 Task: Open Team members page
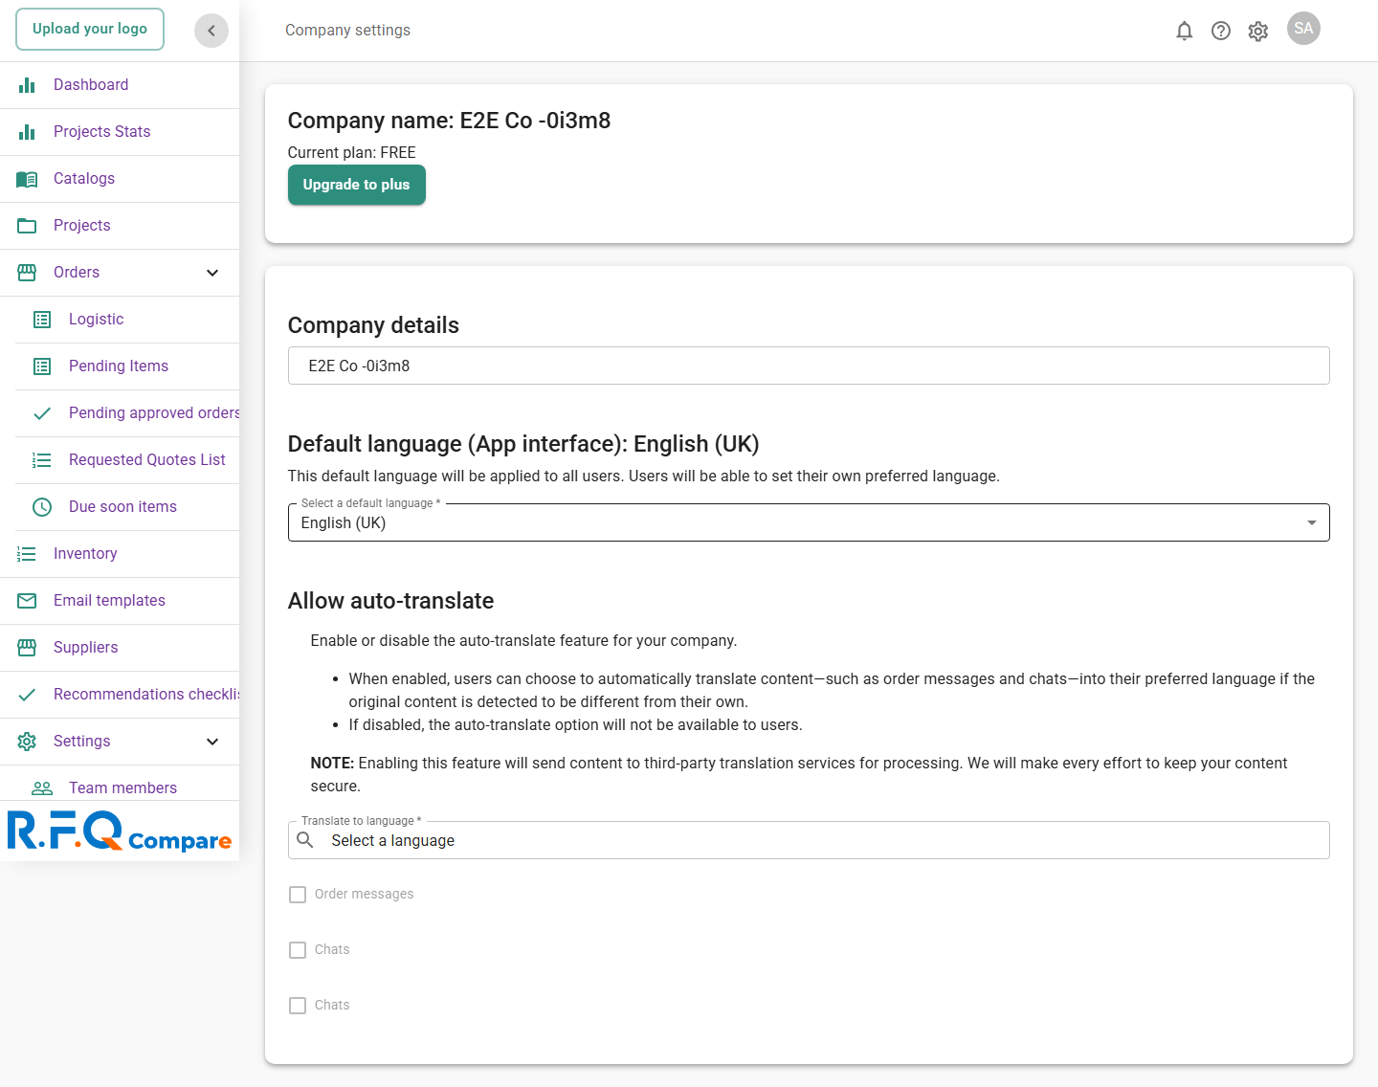(122, 788)
